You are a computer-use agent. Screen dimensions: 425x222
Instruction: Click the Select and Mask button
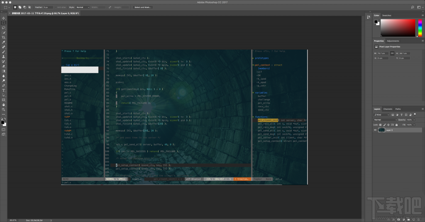point(143,7)
